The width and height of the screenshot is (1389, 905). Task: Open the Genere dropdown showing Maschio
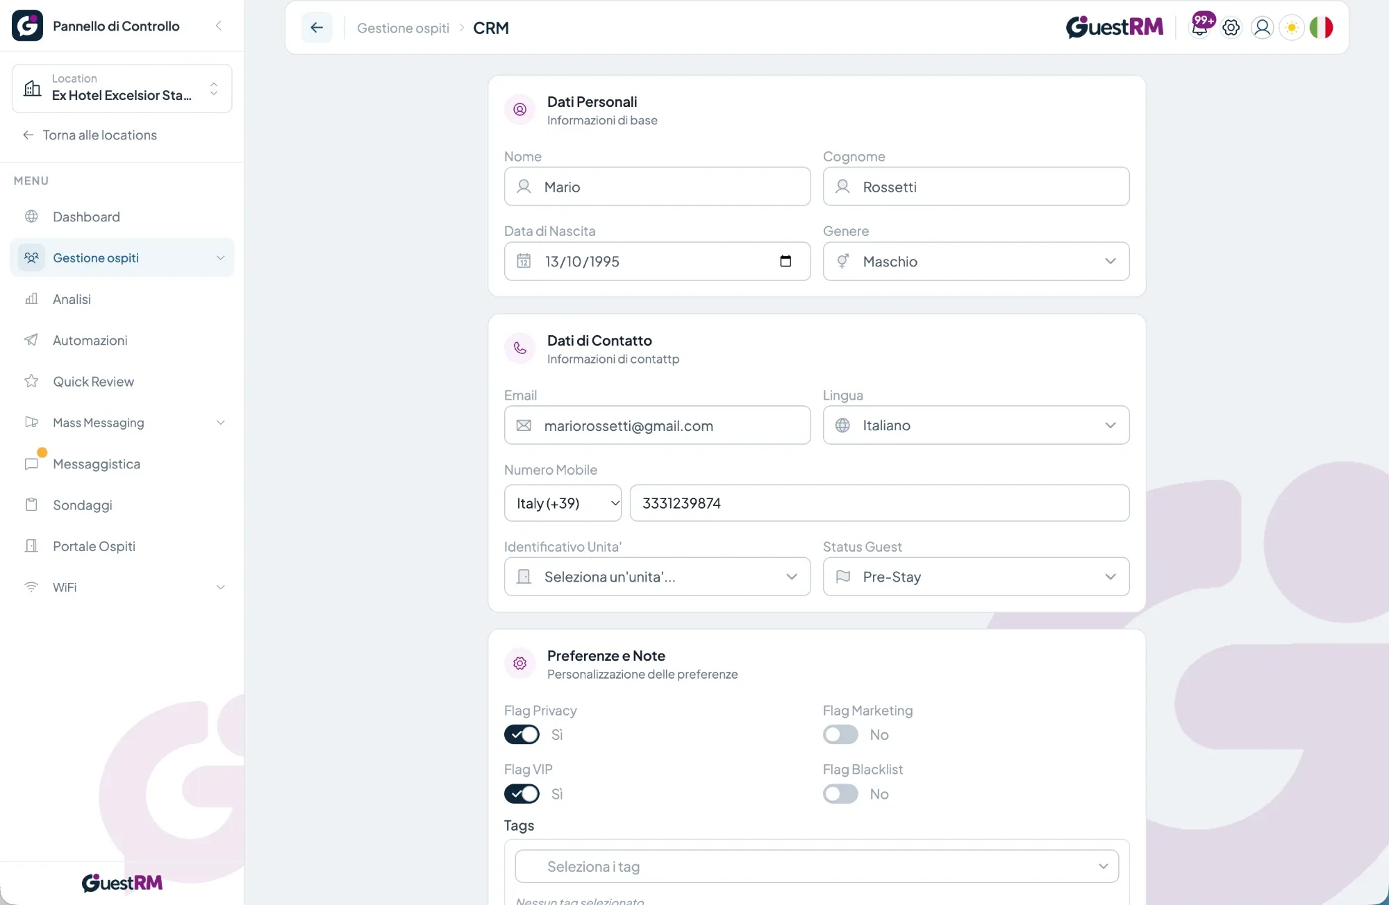click(x=976, y=262)
